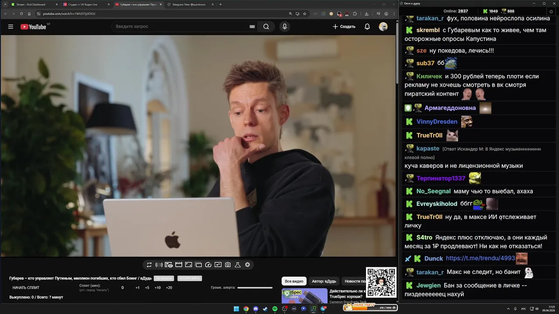
Task: Click the YouTube search magnifier button
Action: 266,27
